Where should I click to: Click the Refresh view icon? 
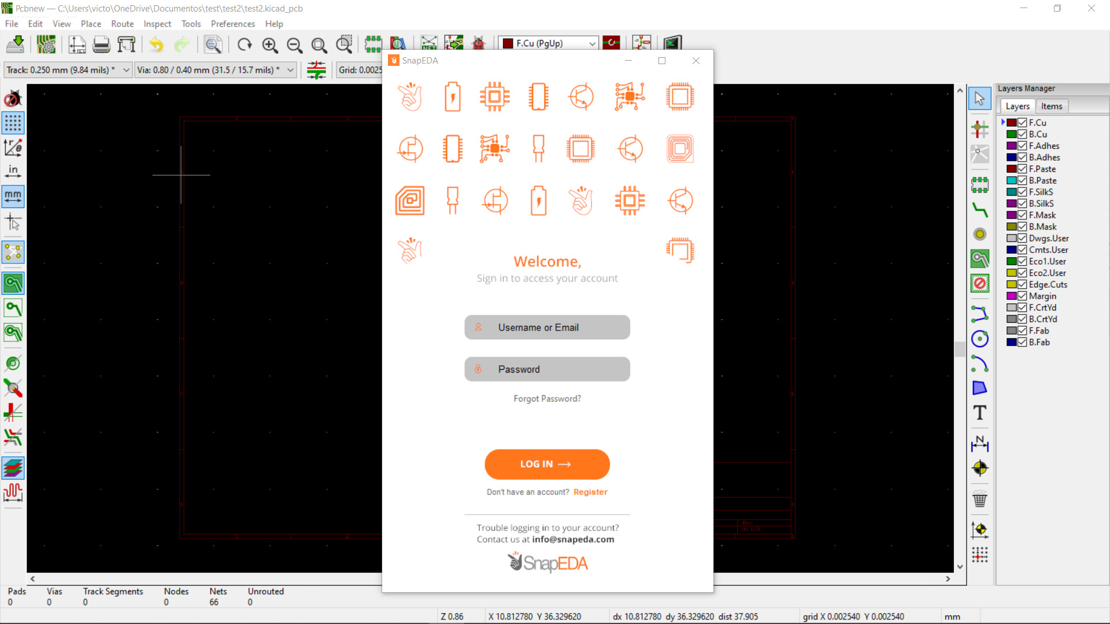click(245, 44)
